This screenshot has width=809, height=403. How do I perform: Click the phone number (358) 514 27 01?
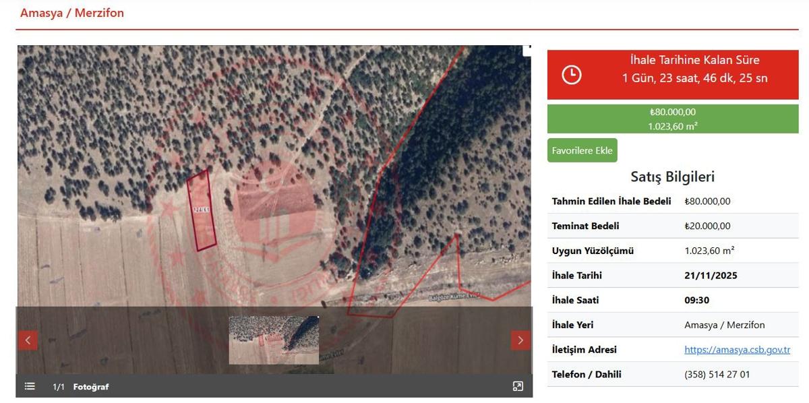tap(717, 374)
